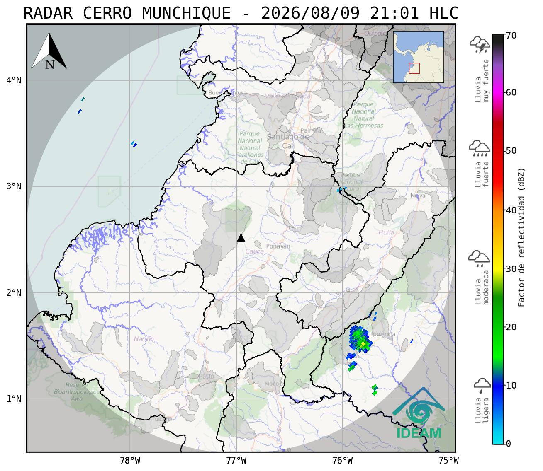543x471 pixels.
Task: Click the north arrow compass symbol
Action: tap(49, 51)
